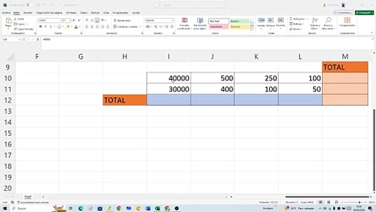Viewport: 376px width, 212px height.
Task: Click the title bar search box
Action: [190, 5]
